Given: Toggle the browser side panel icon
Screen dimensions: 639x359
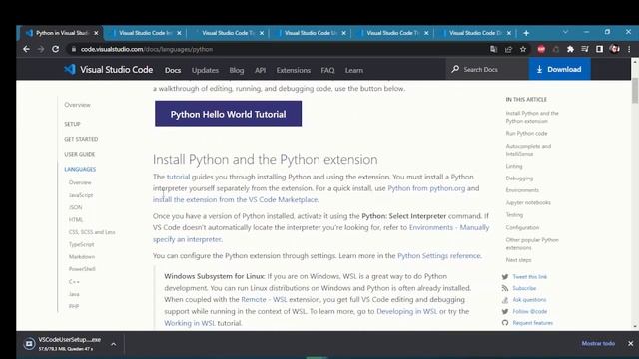Looking at the screenshot, I should tap(599, 49).
